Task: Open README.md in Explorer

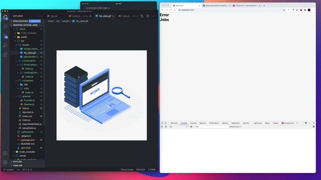Action: tap(28, 144)
